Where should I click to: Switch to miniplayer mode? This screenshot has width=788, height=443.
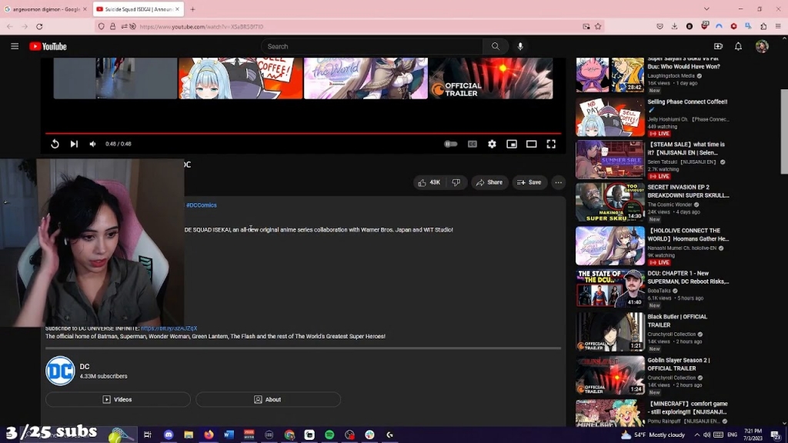click(x=512, y=144)
